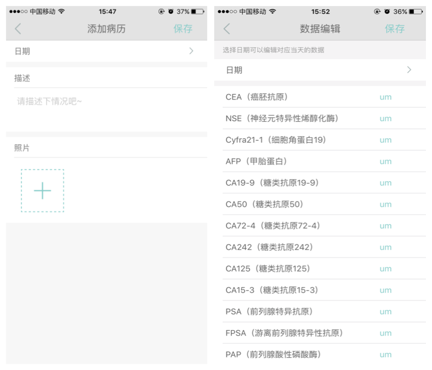
Task: Edit the CA19-9 (糖类抗原19-9) value
Action: coord(385,183)
